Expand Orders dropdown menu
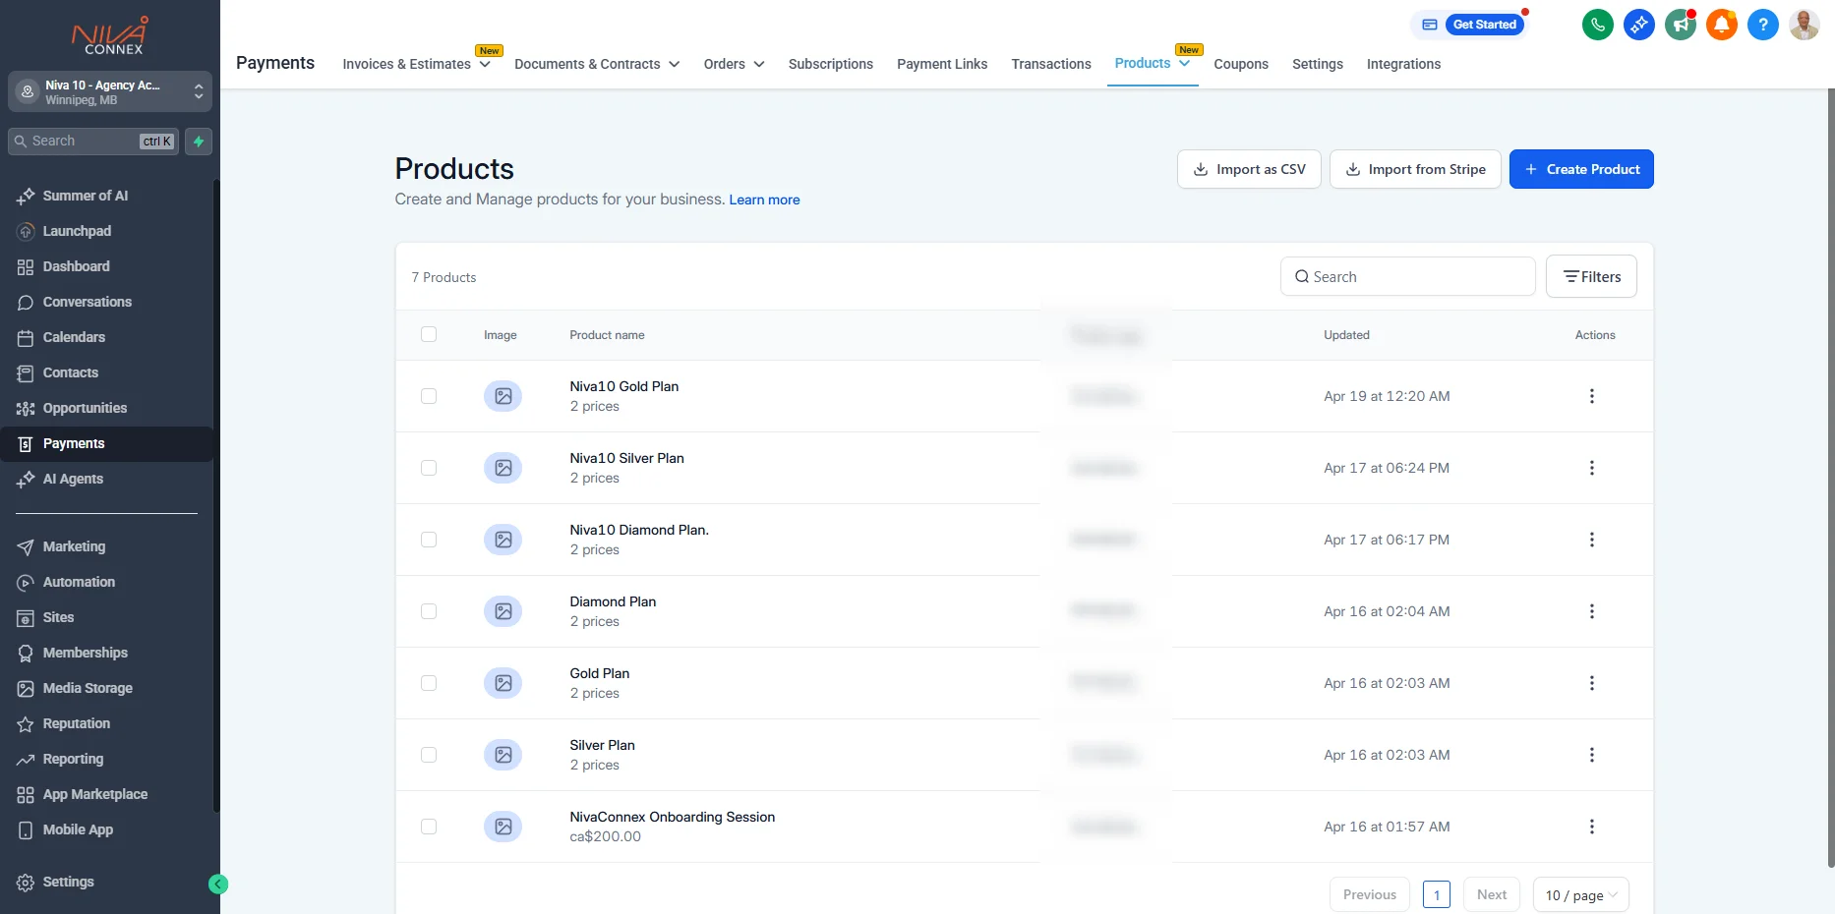 point(734,64)
